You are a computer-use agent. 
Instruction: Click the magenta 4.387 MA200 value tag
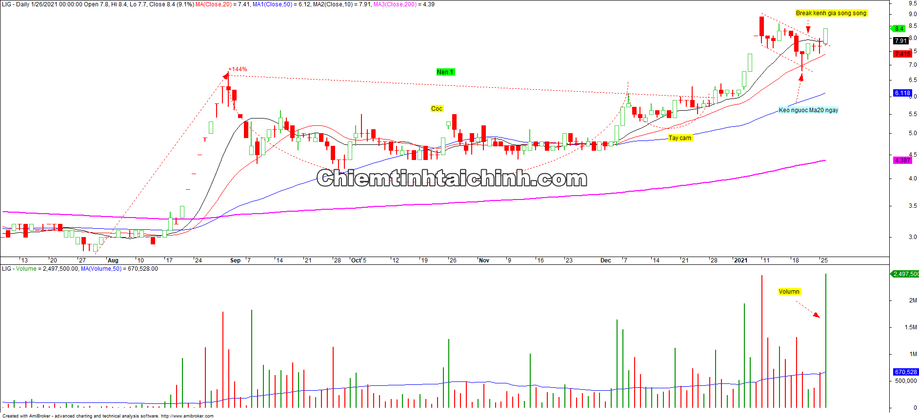[902, 160]
